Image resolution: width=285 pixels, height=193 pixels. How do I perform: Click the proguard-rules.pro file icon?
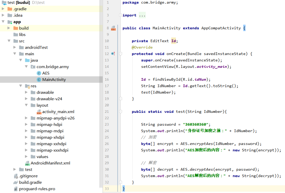pos(16,189)
